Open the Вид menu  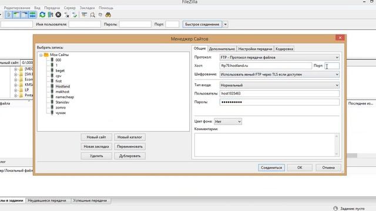tap(37, 8)
